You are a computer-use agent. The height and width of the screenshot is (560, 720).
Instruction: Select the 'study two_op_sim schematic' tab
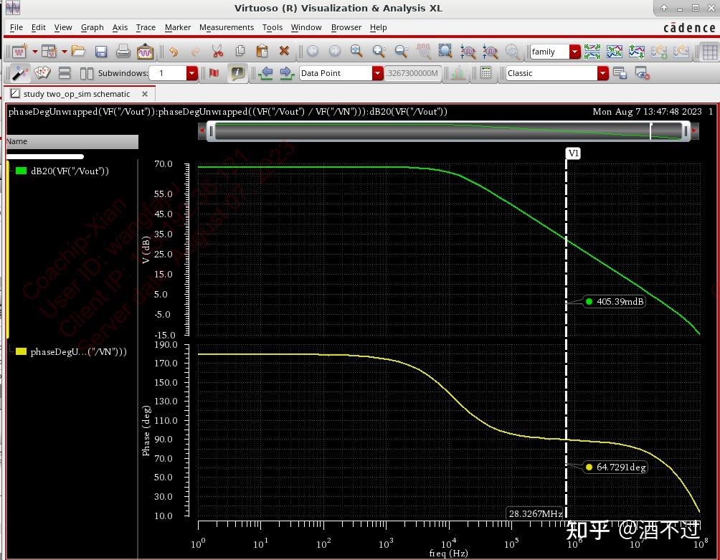(76, 94)
